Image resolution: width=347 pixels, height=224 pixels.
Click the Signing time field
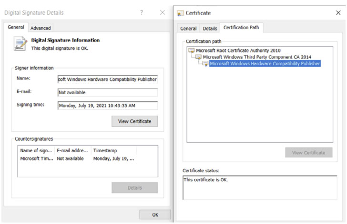[x=107, y=105]
